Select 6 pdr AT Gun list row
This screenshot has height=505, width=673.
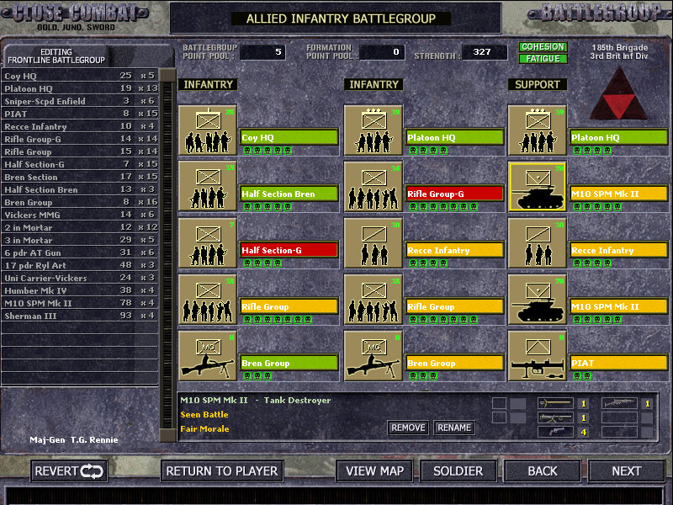coord(80,252)
